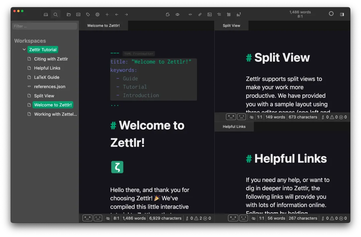This screenshot has width=361, height=237.
Task: Switch to Split View tab
Action: click(x=231, y=25)
